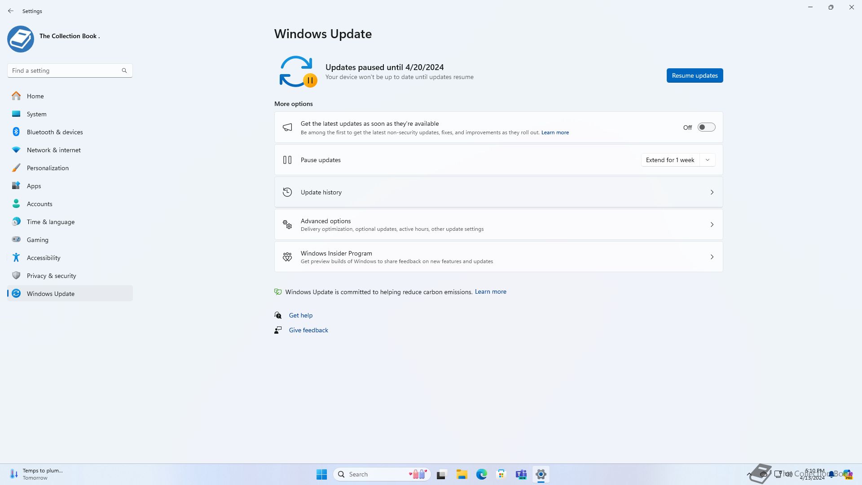862x485 pixels.
Task: Focus the Find a setting search box
Action: pyautogui.click(x=70, y=71)
